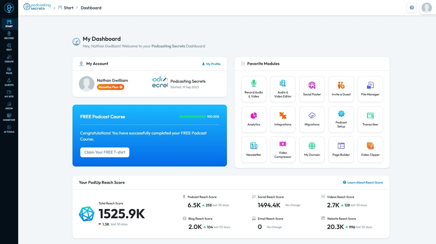Viewport: 436px width, 244px height.
Task: Select AI Tools in the sidebar
Action: click(9, 129)
